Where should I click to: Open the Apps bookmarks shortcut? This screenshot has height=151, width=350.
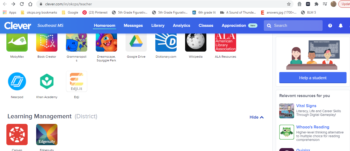(x=10, y=12)
